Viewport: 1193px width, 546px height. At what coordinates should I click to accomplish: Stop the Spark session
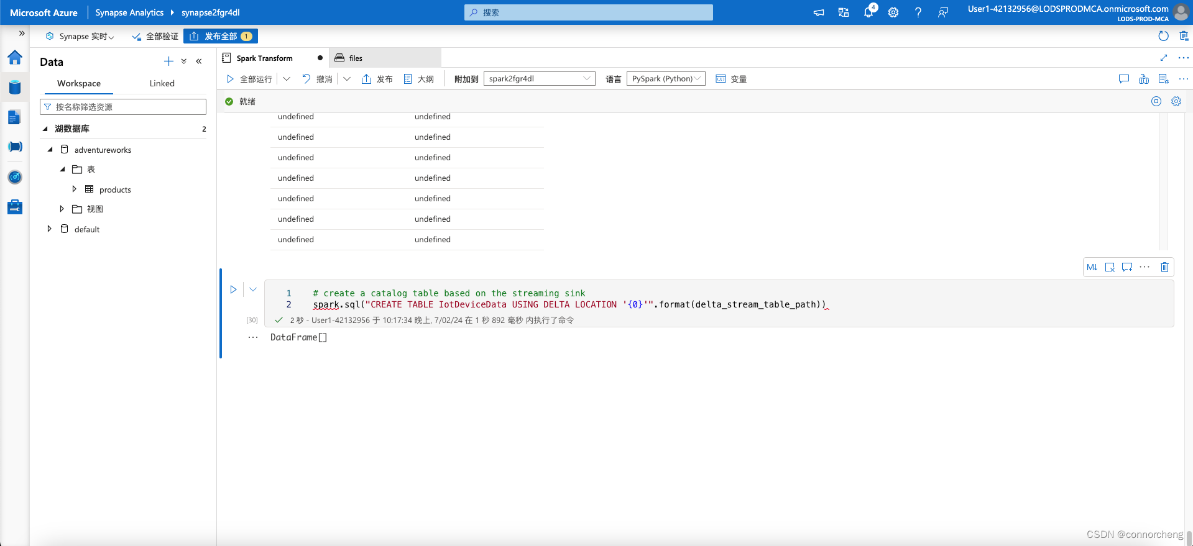(x=1156, y=101)
